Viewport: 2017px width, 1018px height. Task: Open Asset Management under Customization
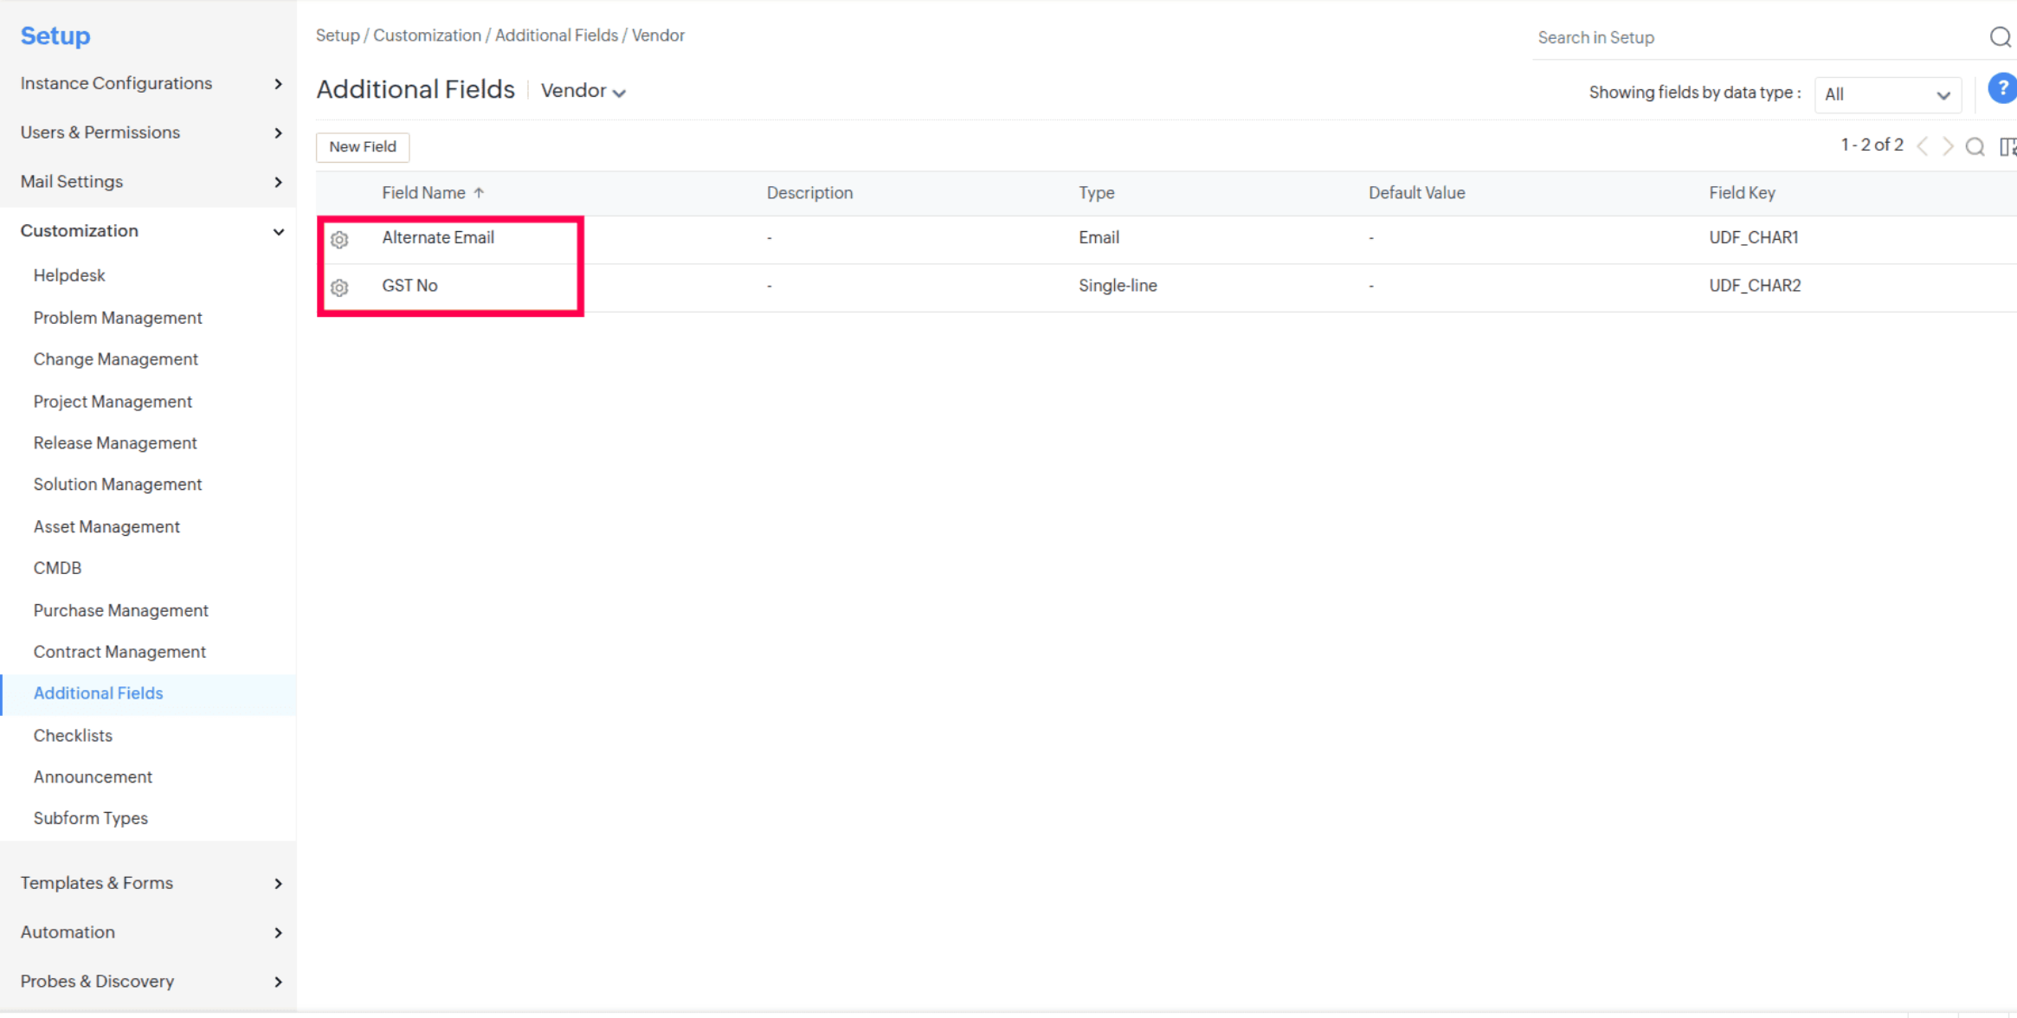[106, 526]
